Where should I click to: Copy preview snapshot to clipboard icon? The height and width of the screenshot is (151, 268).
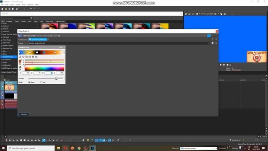(221, 14)
